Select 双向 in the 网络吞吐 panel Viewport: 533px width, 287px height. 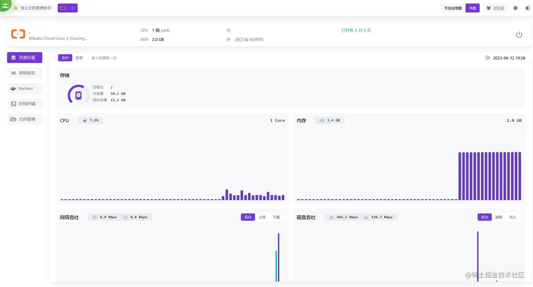click(248, 217)
